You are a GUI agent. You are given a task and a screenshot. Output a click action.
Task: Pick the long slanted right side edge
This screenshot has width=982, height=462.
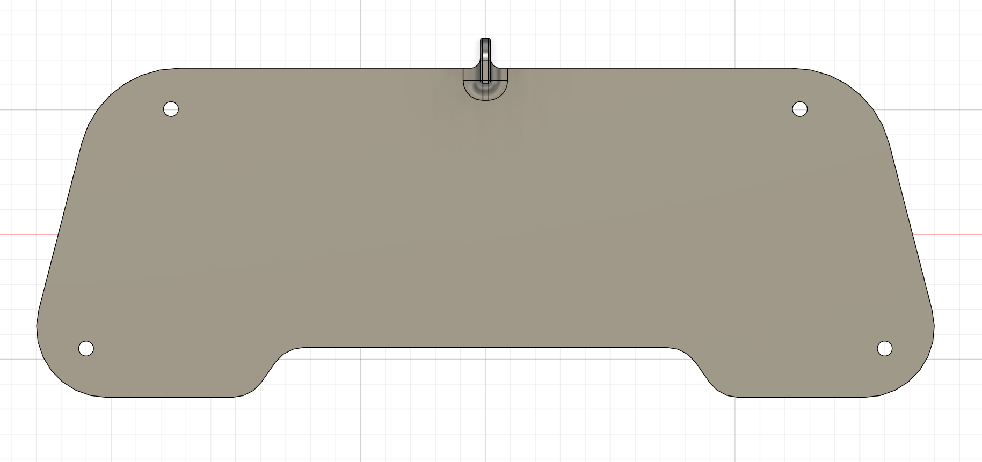point(911,231)
